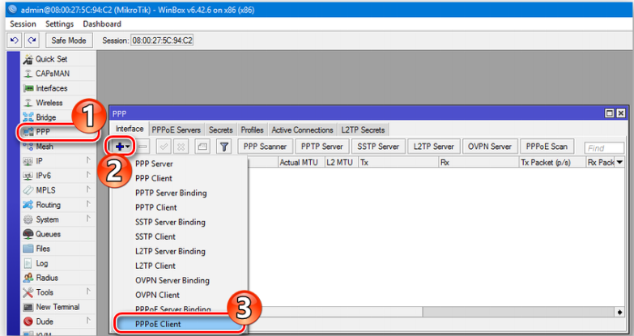The height and width of the screenshot is (336, 634).
Task: Click the Session address field
Action: pos(162,40)
